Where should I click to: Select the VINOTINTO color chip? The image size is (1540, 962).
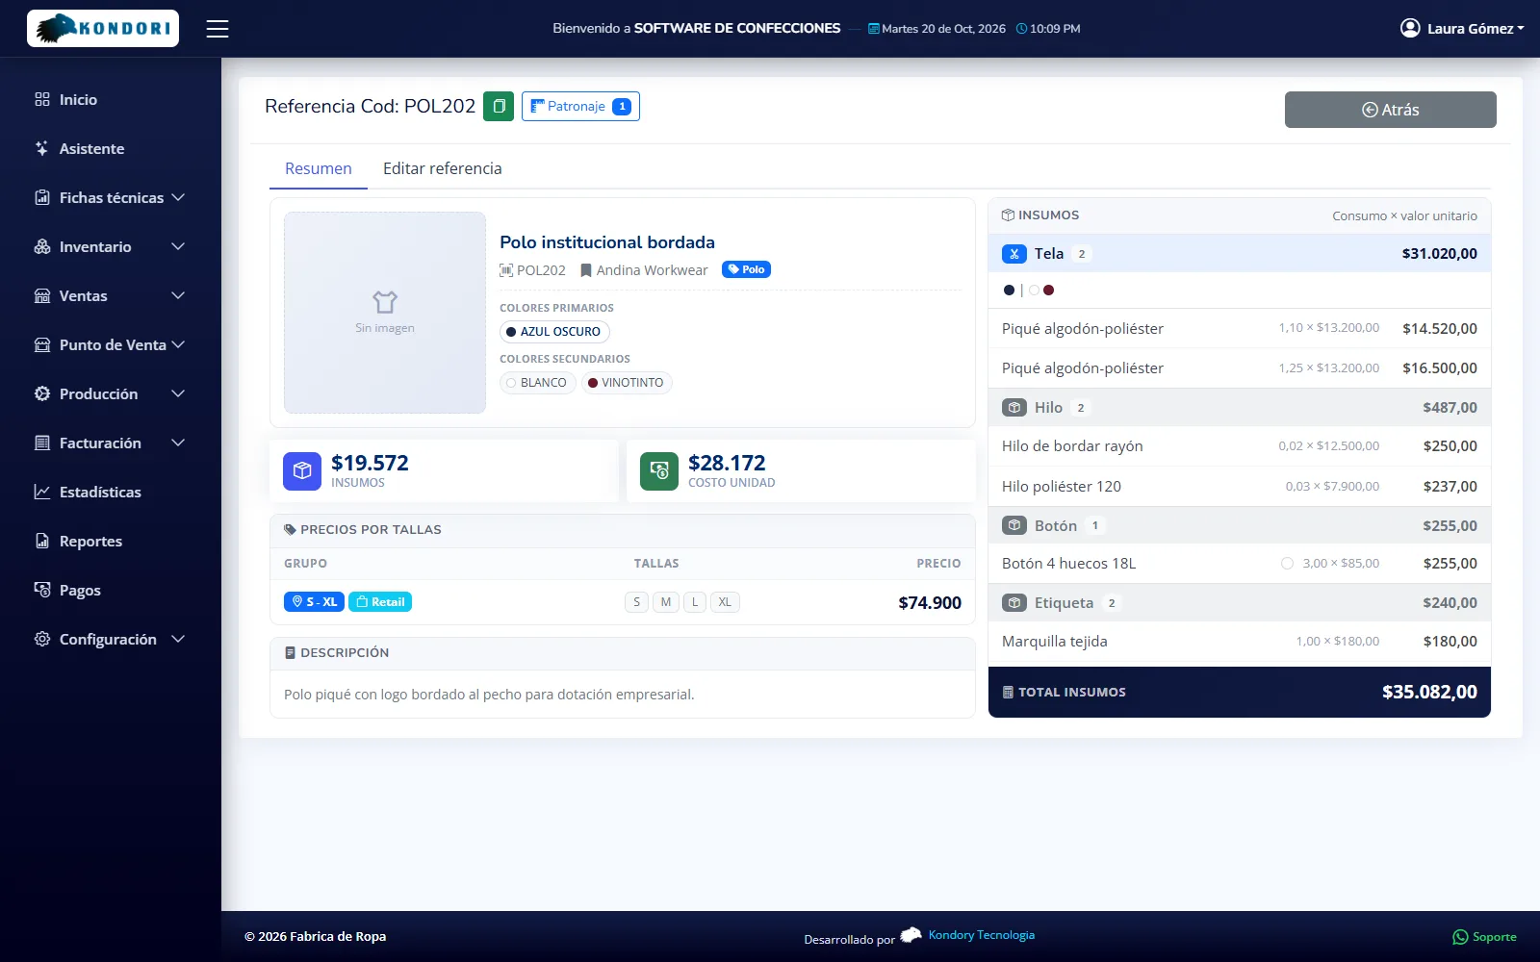click(627, 383)
